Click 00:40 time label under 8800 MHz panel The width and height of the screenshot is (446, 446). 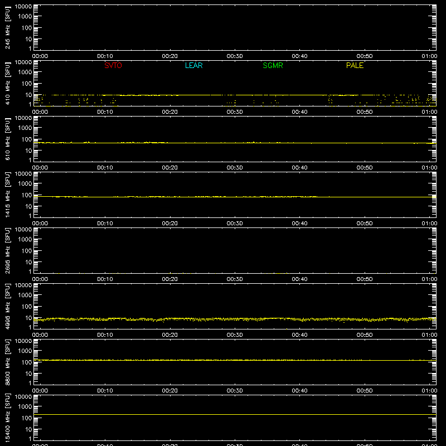299,391
